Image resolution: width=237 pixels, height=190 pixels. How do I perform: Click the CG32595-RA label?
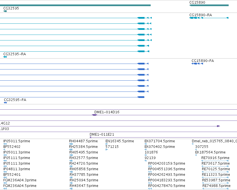(x=15, y=54)
